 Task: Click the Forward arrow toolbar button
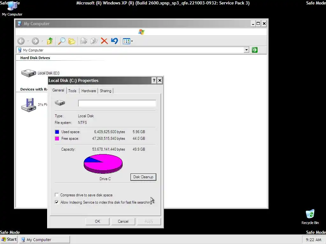[x=35, y=41]
